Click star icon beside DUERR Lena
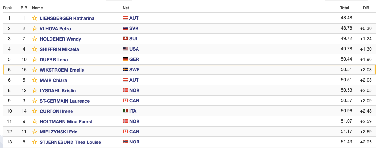 click(35, 60)
